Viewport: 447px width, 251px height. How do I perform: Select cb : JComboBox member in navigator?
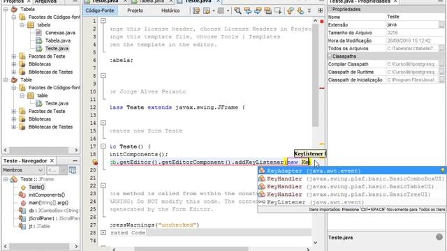53,211
